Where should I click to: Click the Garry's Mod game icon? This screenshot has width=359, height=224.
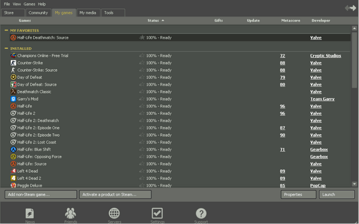pos(13,99)
